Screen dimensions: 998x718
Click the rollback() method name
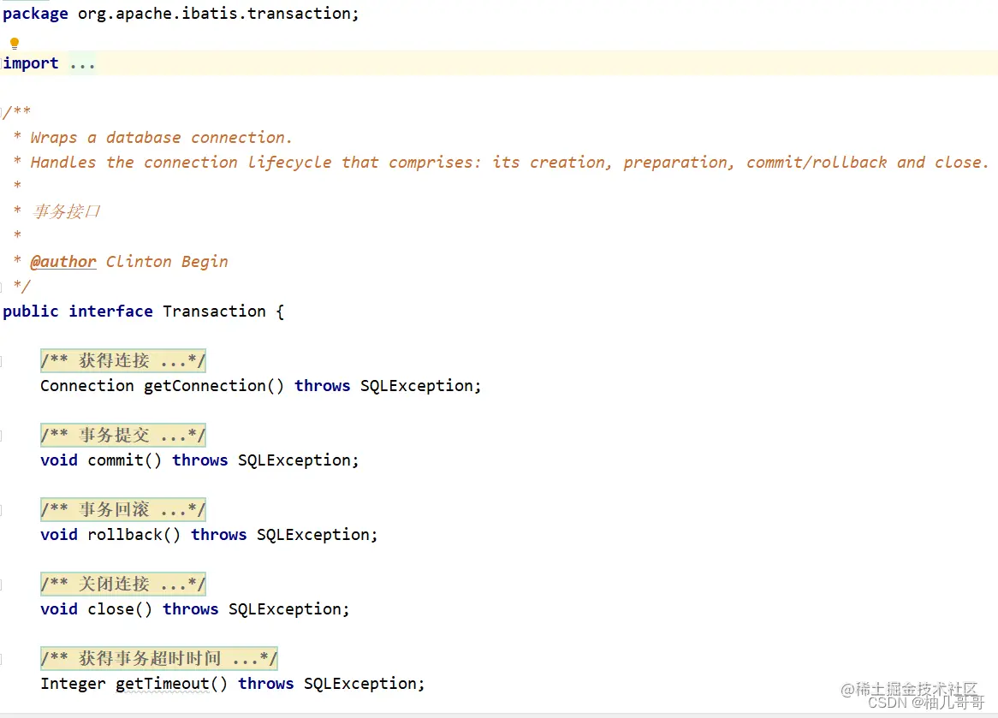pos(125,535)
